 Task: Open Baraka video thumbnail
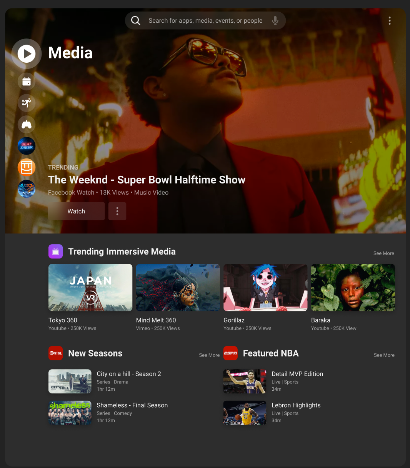pyautogui.click(x=353, y=288)
